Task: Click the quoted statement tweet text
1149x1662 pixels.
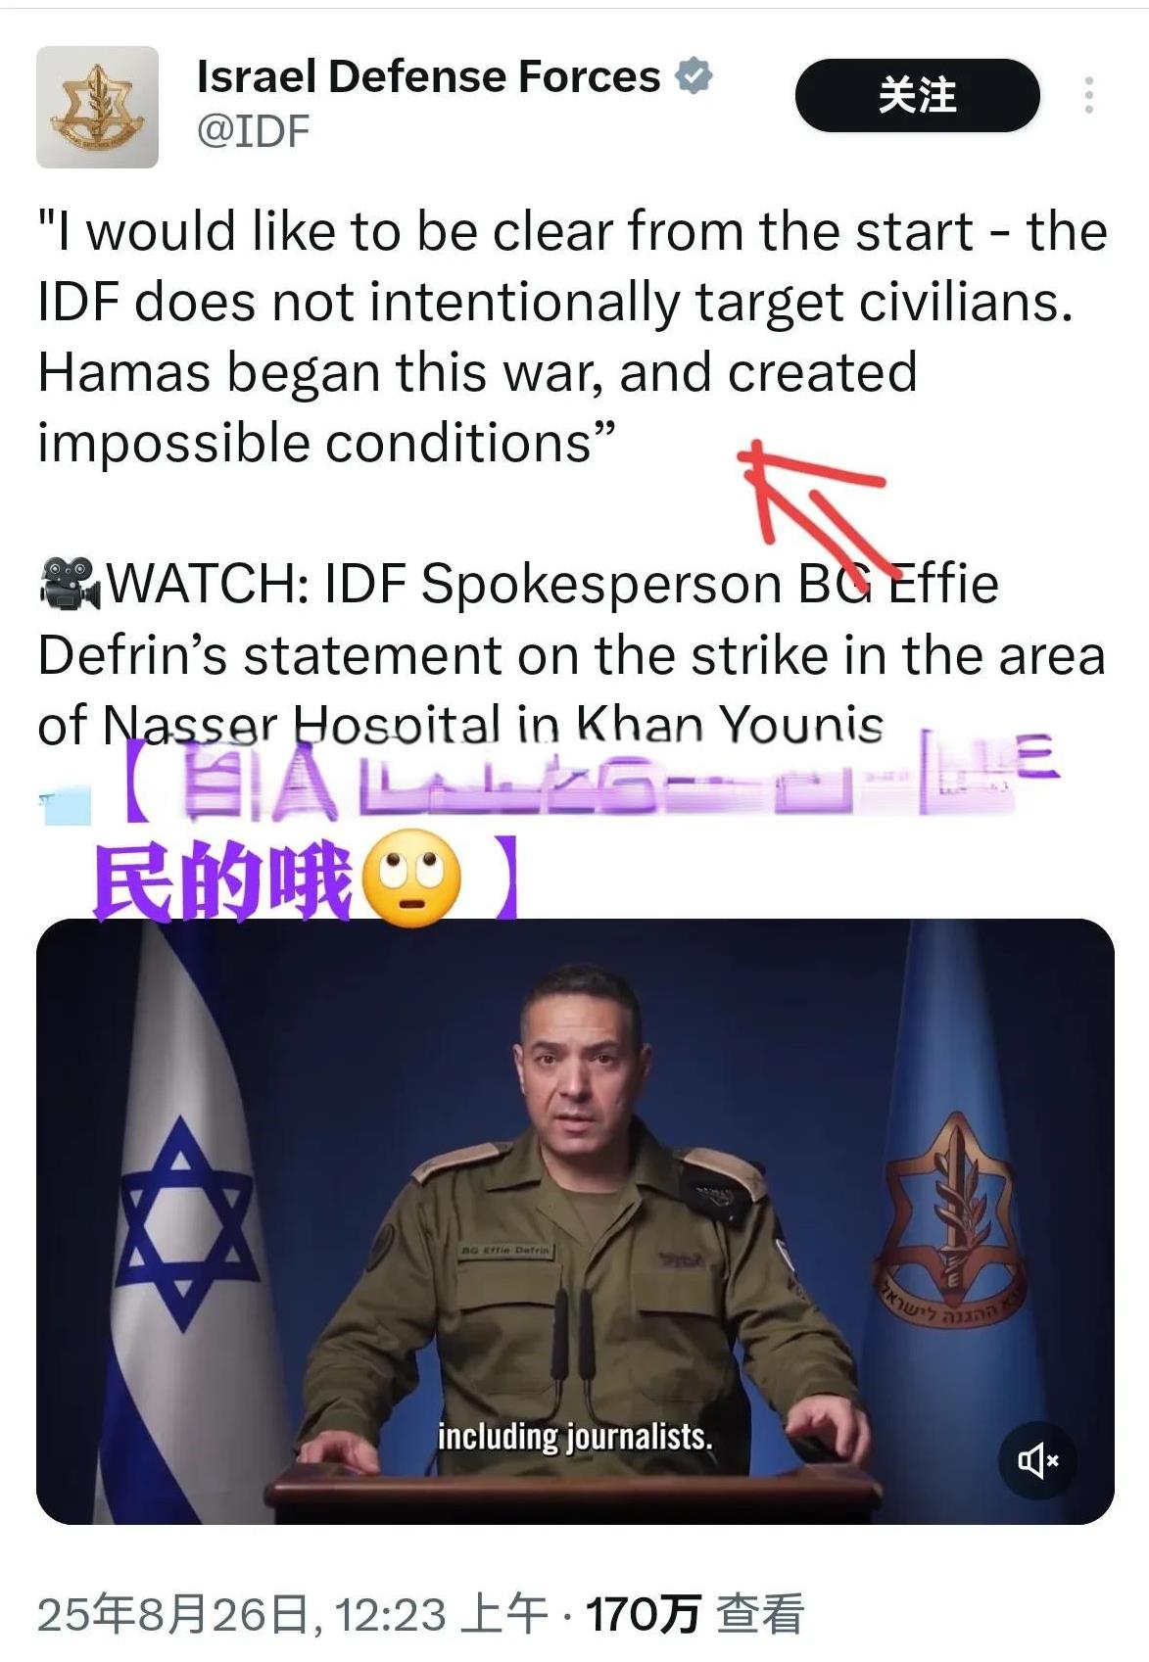Action: click(x=573, y=338)
